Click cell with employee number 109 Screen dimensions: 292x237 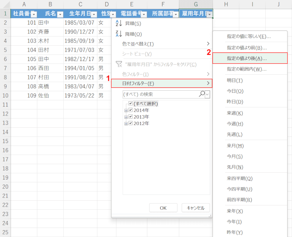(x=24, y=95)
